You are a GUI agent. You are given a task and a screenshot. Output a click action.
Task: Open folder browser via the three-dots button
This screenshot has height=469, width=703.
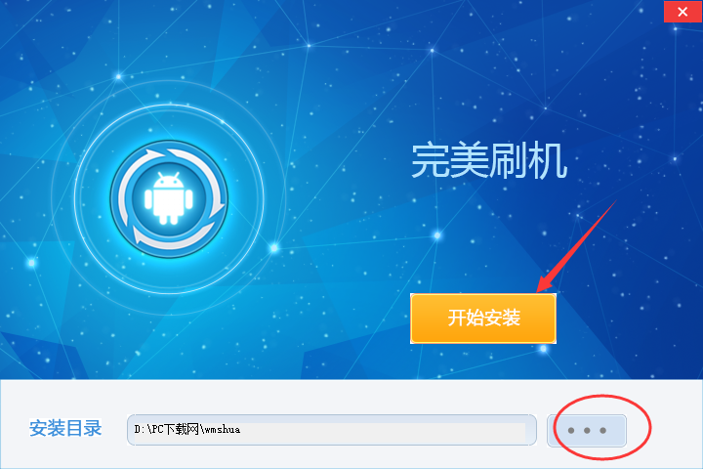click(x=587, y=430)
